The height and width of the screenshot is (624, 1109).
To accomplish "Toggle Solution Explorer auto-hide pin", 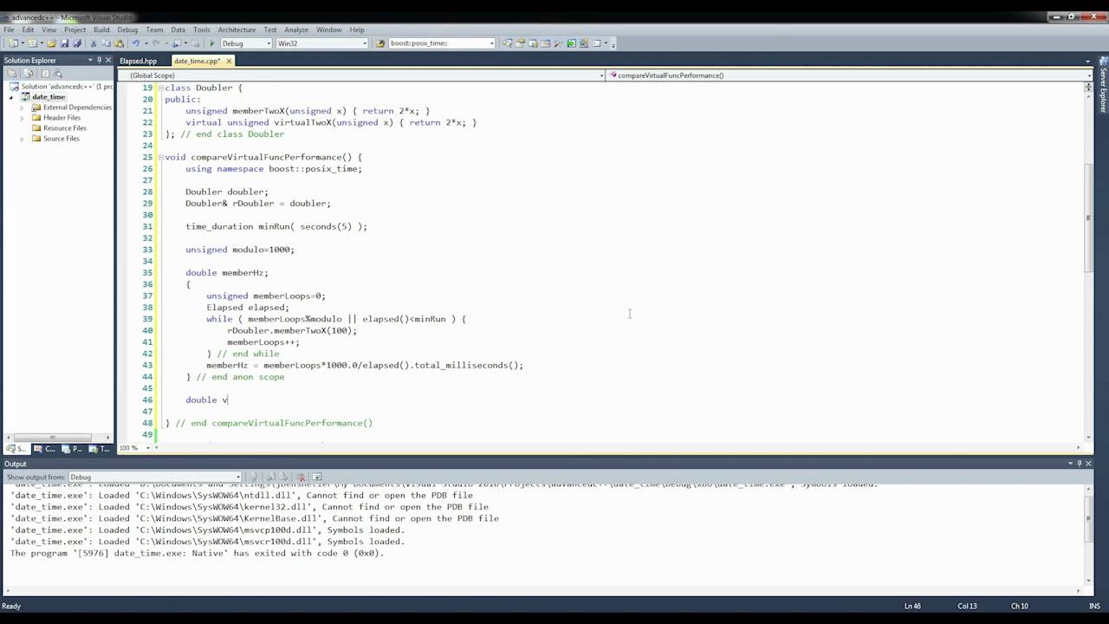I will [x=99, y=60].
